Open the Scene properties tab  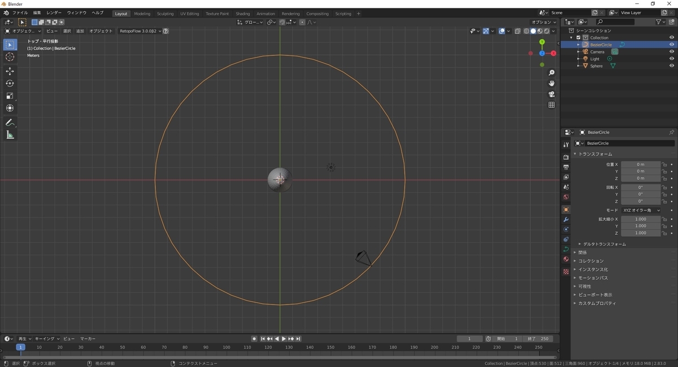[566, 187]
